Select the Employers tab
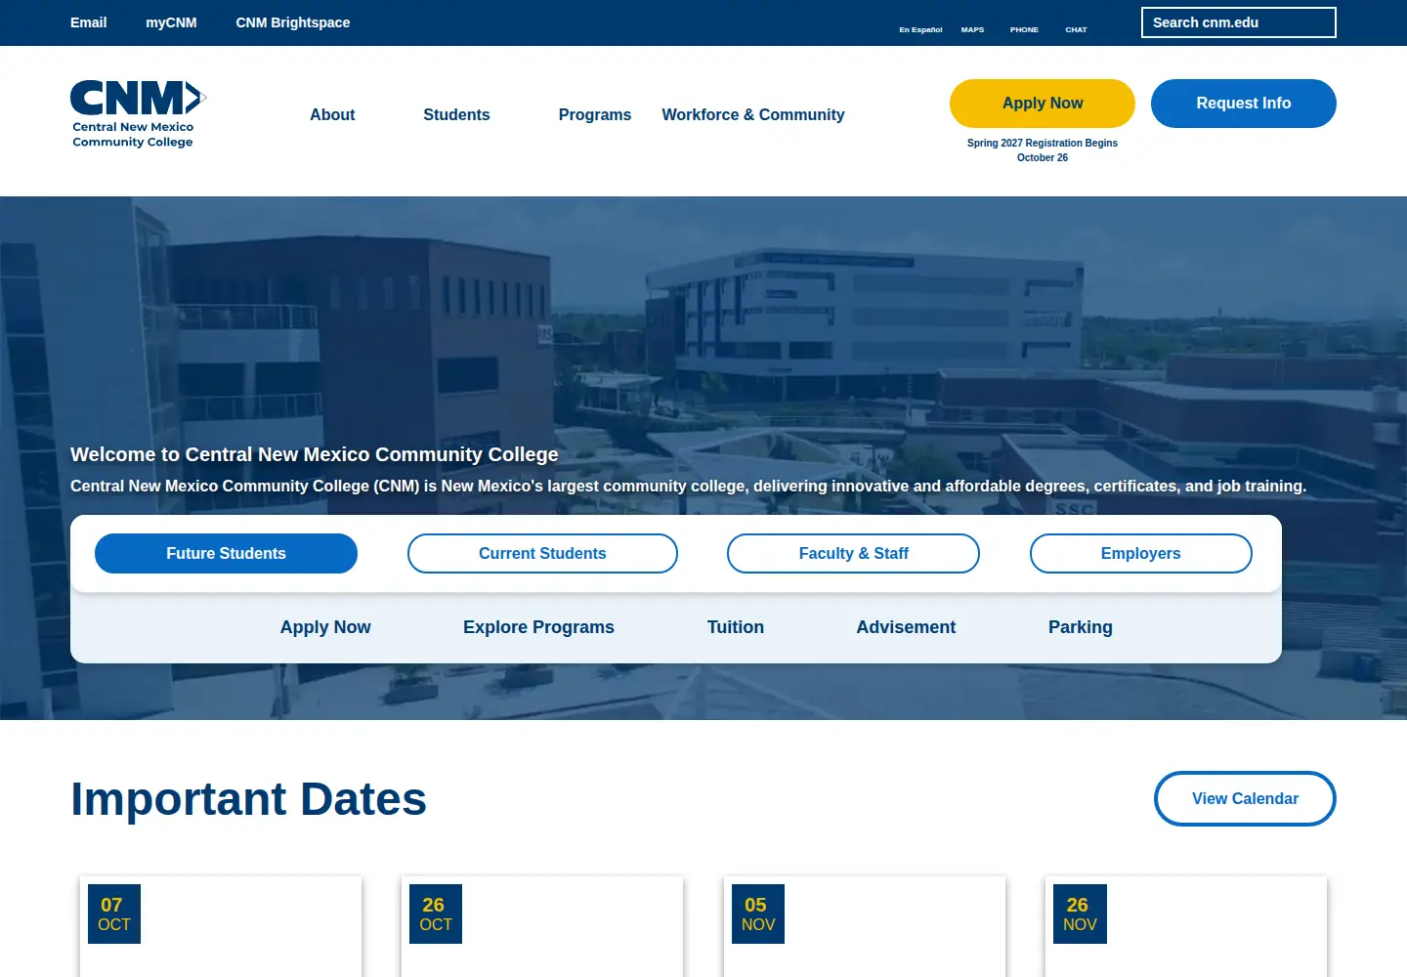This screenshot has height=977, width=1407. click(1140, 553)
